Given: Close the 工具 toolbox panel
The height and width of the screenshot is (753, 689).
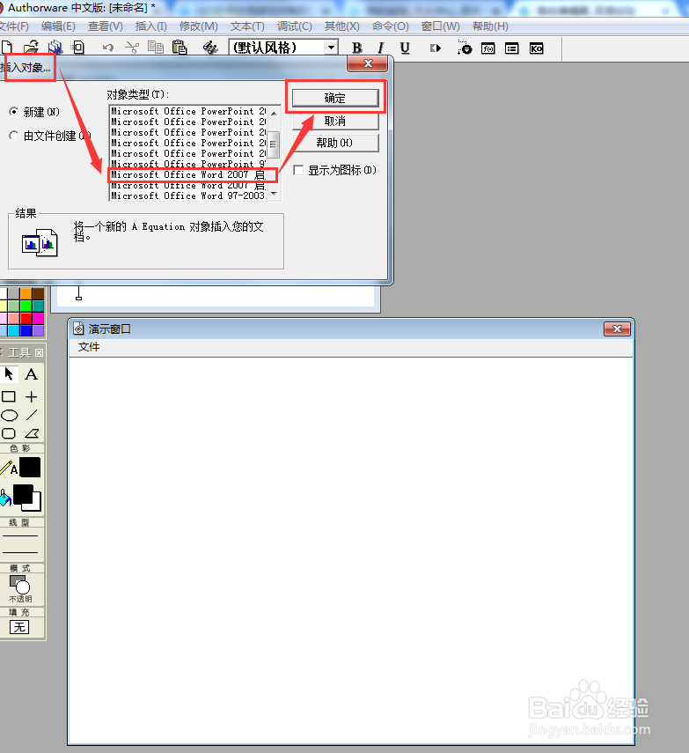Looking at the screenshot, I should 39,353.
